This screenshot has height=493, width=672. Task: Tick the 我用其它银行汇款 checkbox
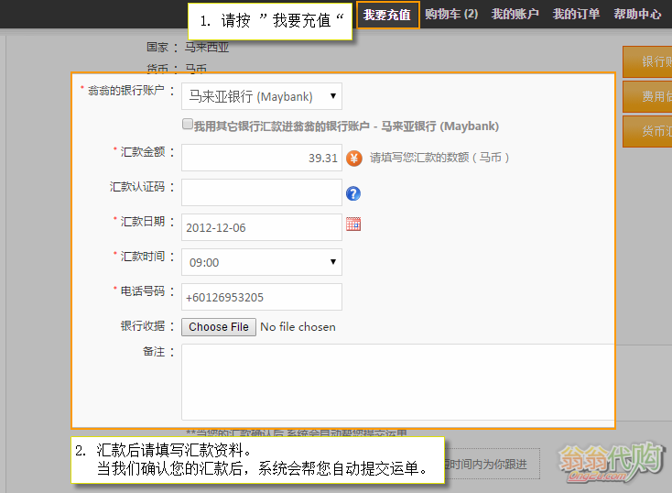coord(188,125)
